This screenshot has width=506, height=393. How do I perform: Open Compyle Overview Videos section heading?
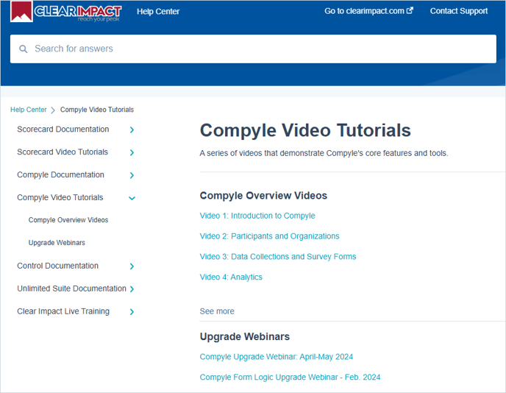coord(263,196)
